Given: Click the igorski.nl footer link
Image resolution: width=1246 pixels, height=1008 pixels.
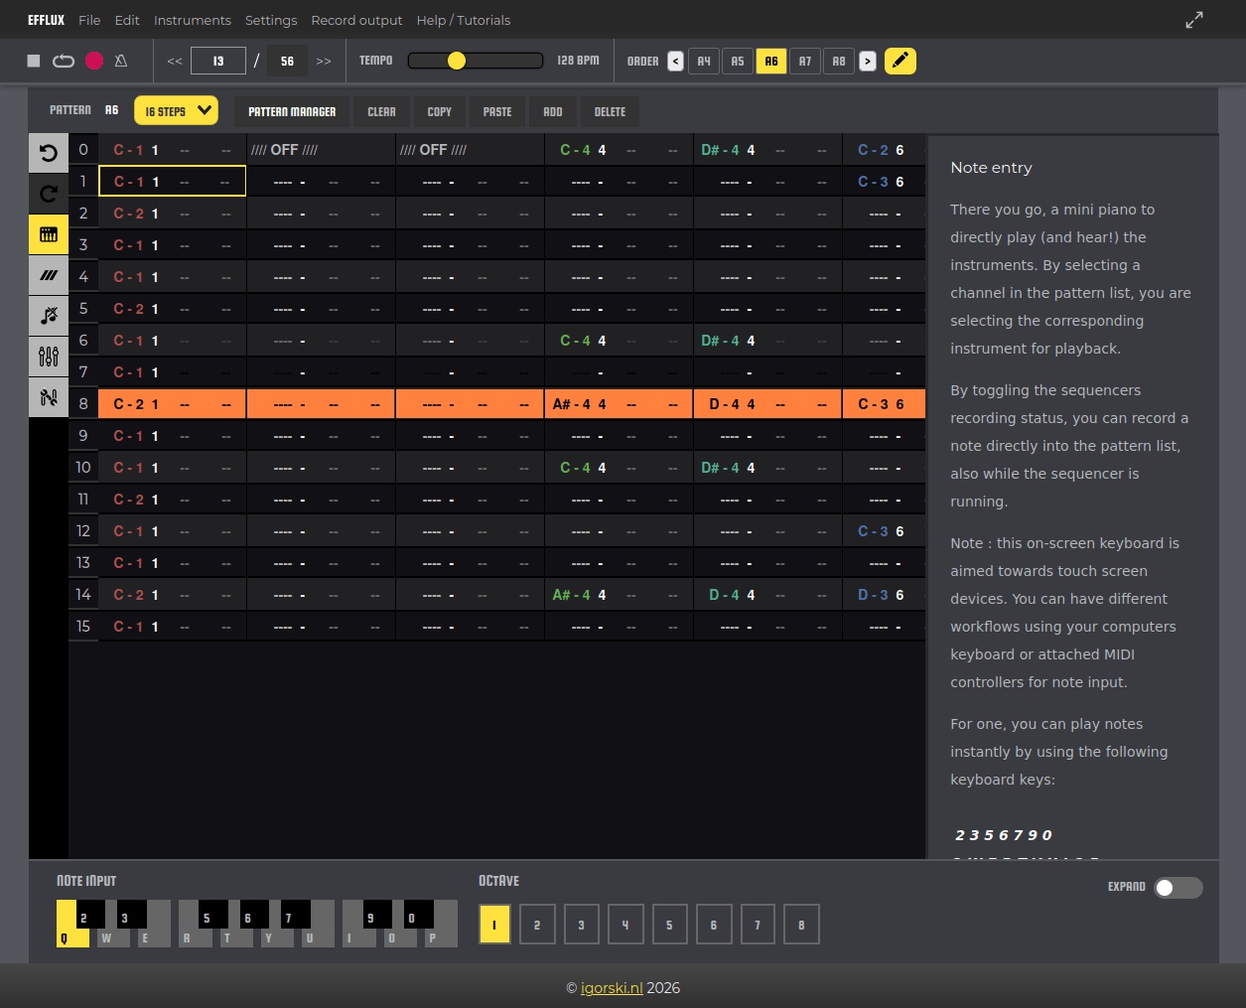Looking at the screenshot, I should click(612, 988).
